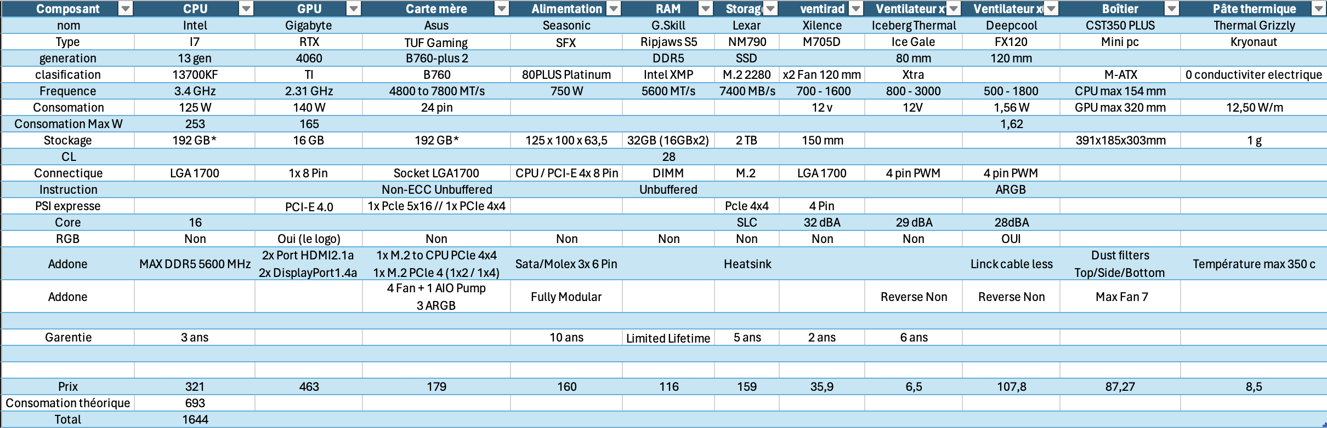Expand the RAM column filter dropdown

[x=706, y=9]
